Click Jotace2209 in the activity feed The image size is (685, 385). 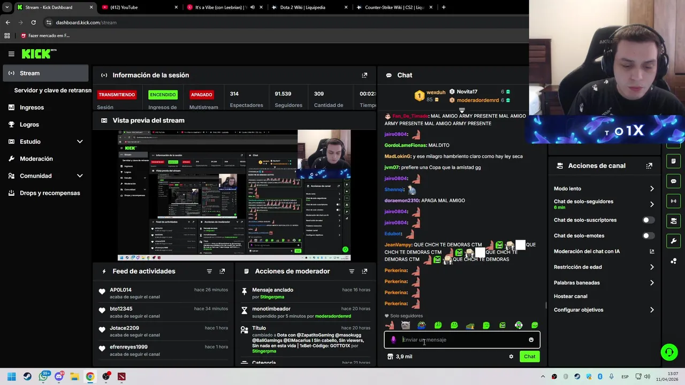(x=124, y=328)
